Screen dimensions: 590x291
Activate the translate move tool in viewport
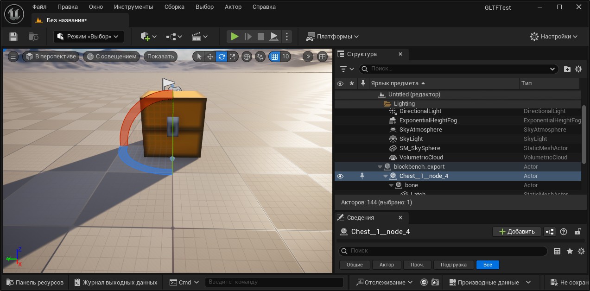(x=210, y=57)
